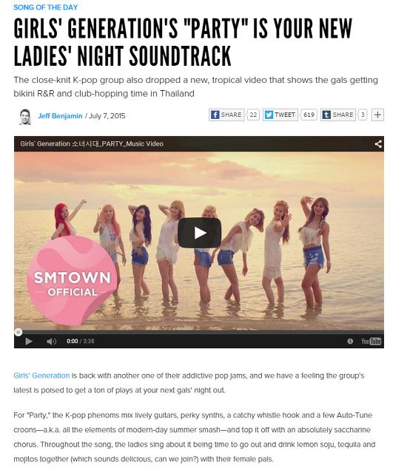Open the Girls' Generation link in article

click(x=41, y=375)
